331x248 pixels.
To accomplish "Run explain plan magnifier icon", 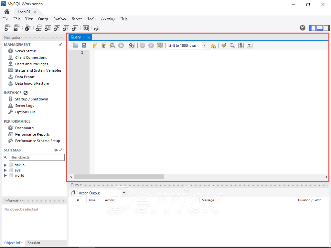I will coord(112,45).
